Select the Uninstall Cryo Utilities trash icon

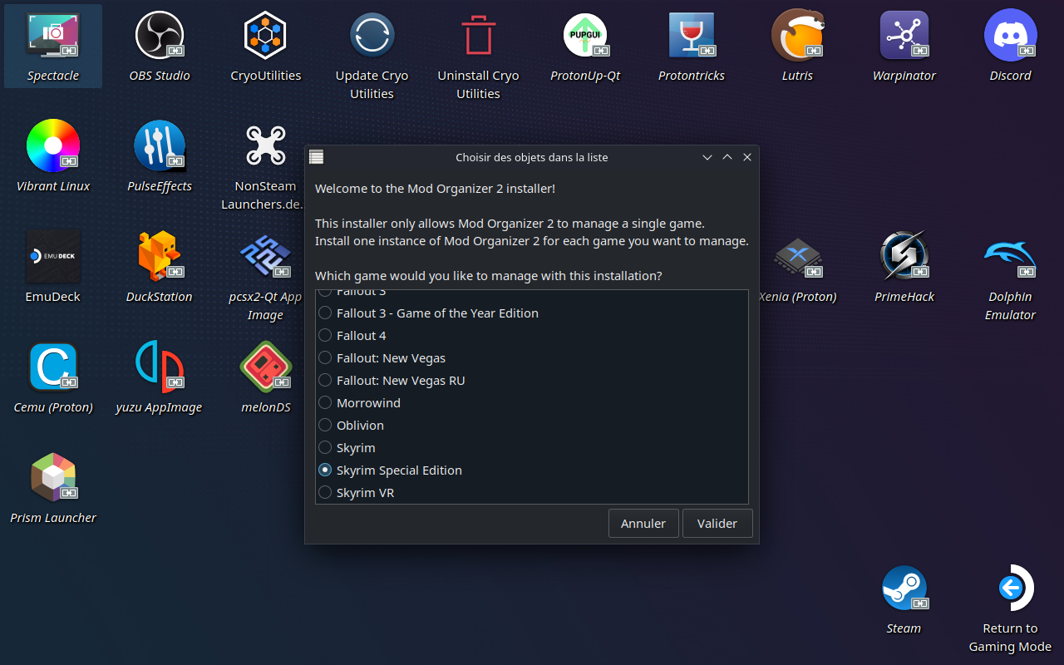coord(479,35)
